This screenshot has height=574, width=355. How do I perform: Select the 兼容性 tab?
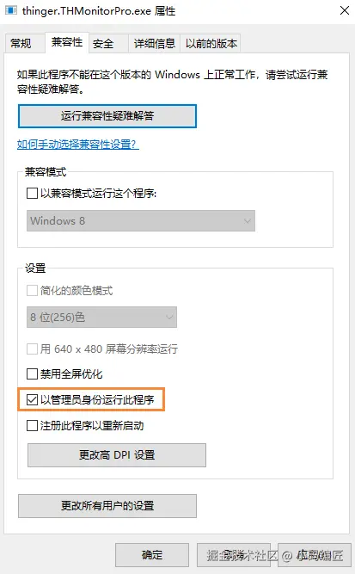coord(67,42)
